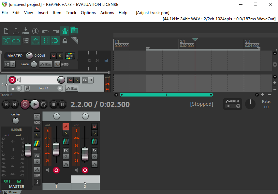Image resolution: width=278 pixels, height=194 pixels.
Task: Toggle the locking padlock icon
Action: tap(65, 41)
